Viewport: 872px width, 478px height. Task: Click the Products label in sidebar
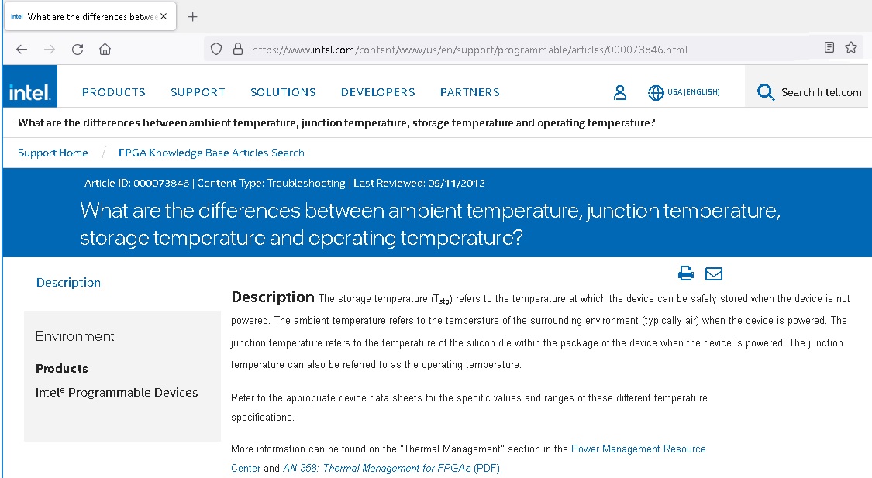click(62, 369)
